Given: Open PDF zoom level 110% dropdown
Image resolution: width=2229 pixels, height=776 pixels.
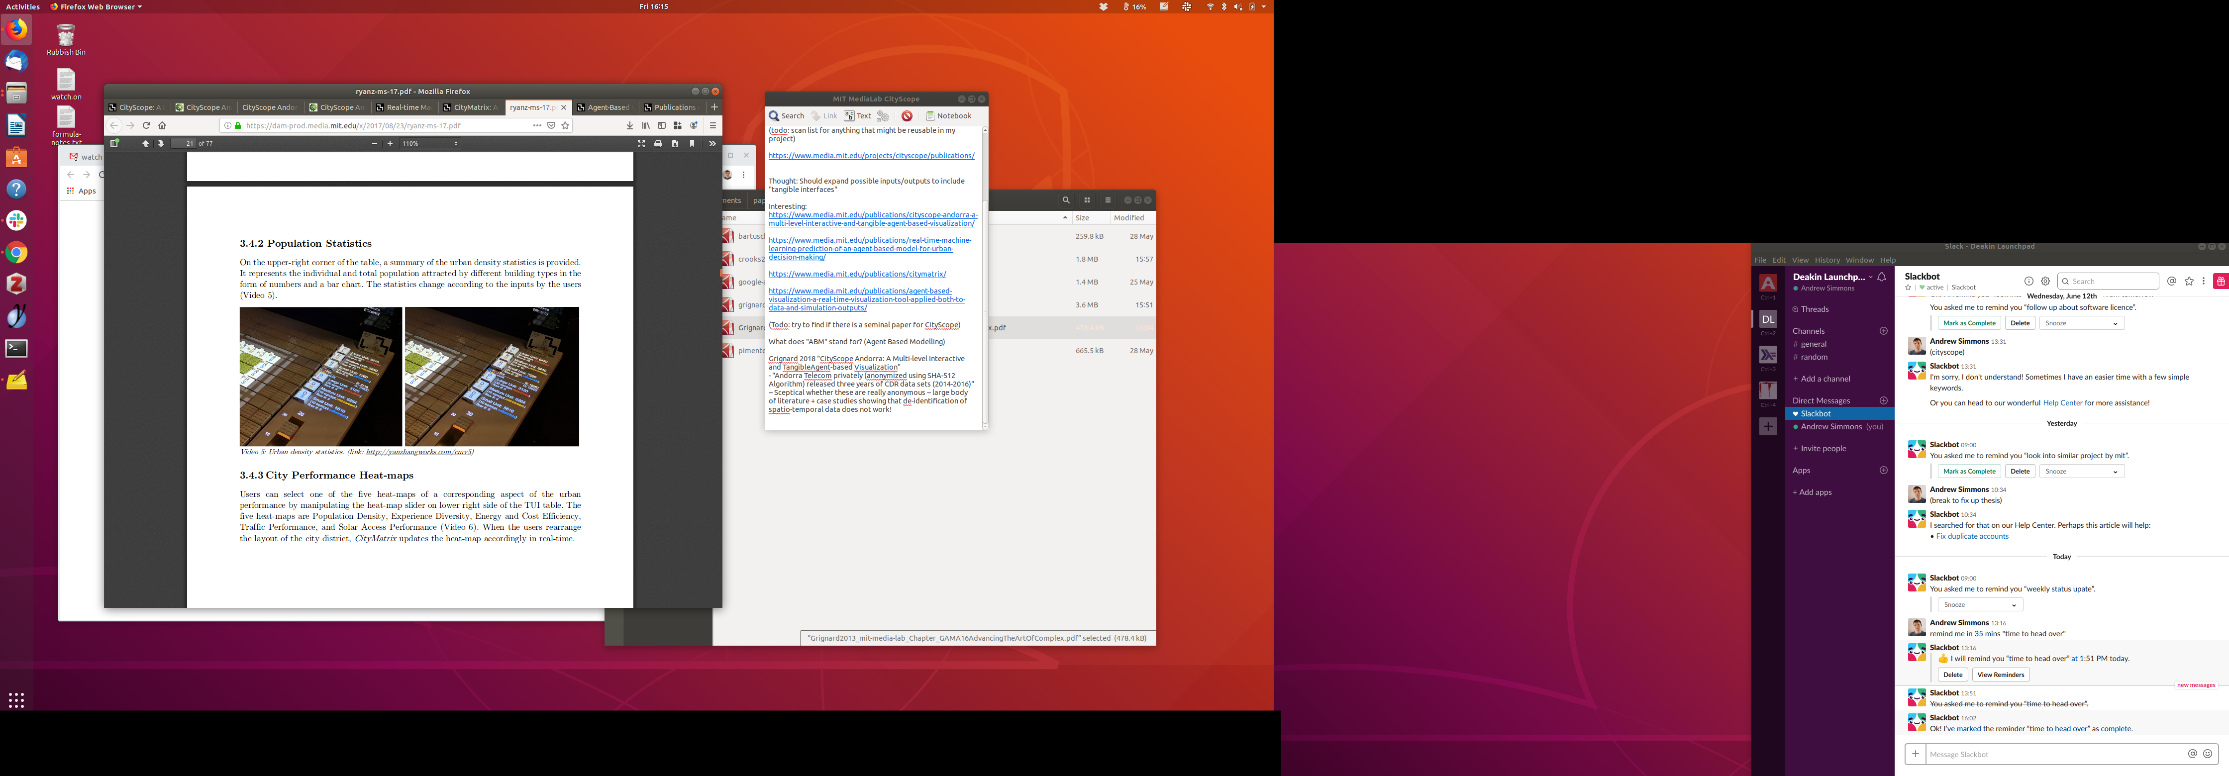Looking at the screenshot, I should pyautogui.click(x=430, y=144).
